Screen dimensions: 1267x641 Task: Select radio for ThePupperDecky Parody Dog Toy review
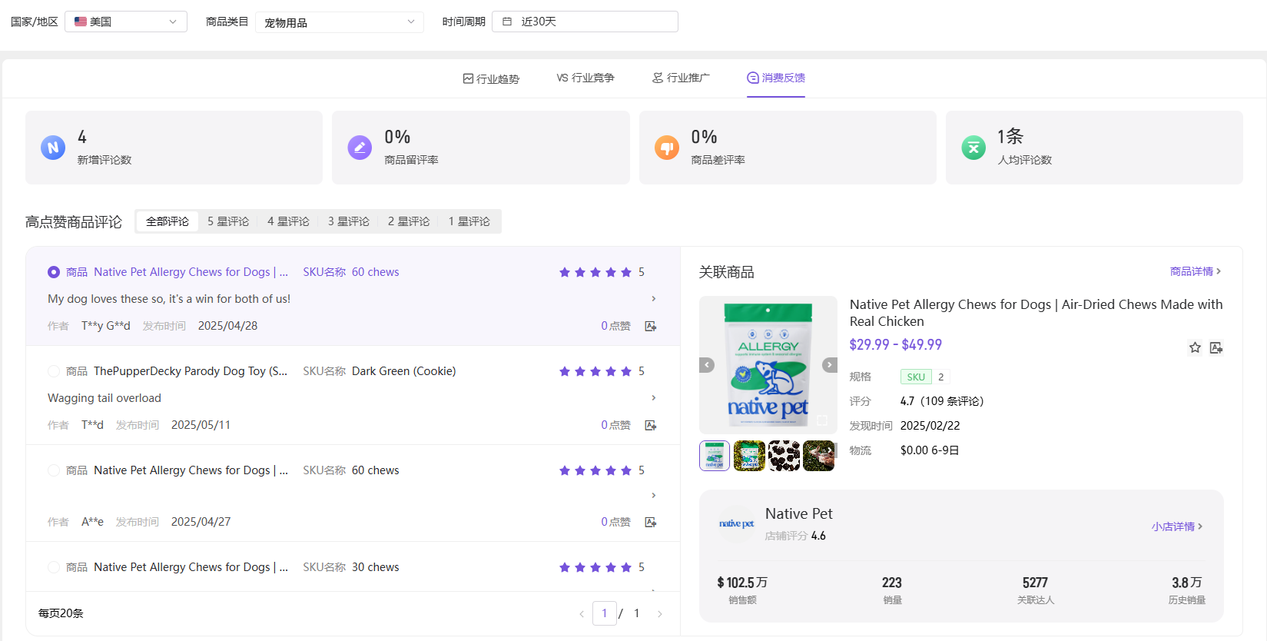[x=54, y=371]
